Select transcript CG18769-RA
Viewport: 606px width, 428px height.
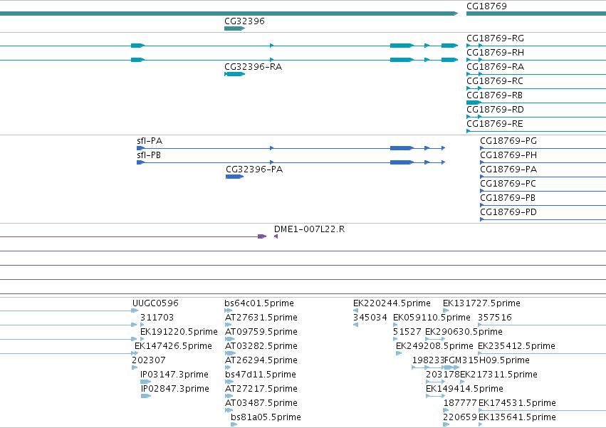pyautogui.click(x=495, y=67)
